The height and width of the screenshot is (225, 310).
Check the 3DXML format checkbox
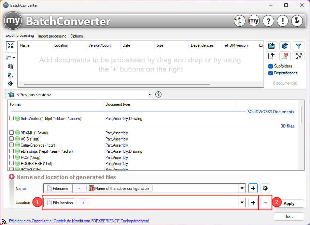click(x=12, y=132)
